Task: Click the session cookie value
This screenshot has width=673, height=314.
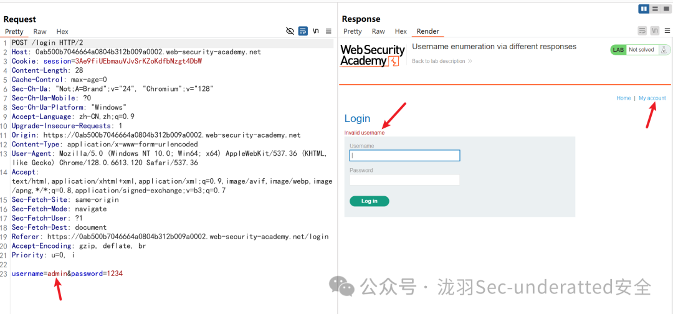Action: (x=138, y=61)
